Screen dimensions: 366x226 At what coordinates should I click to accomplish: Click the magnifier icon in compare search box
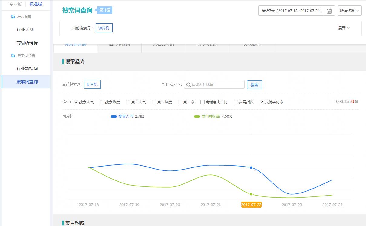(x=188, y=85)
